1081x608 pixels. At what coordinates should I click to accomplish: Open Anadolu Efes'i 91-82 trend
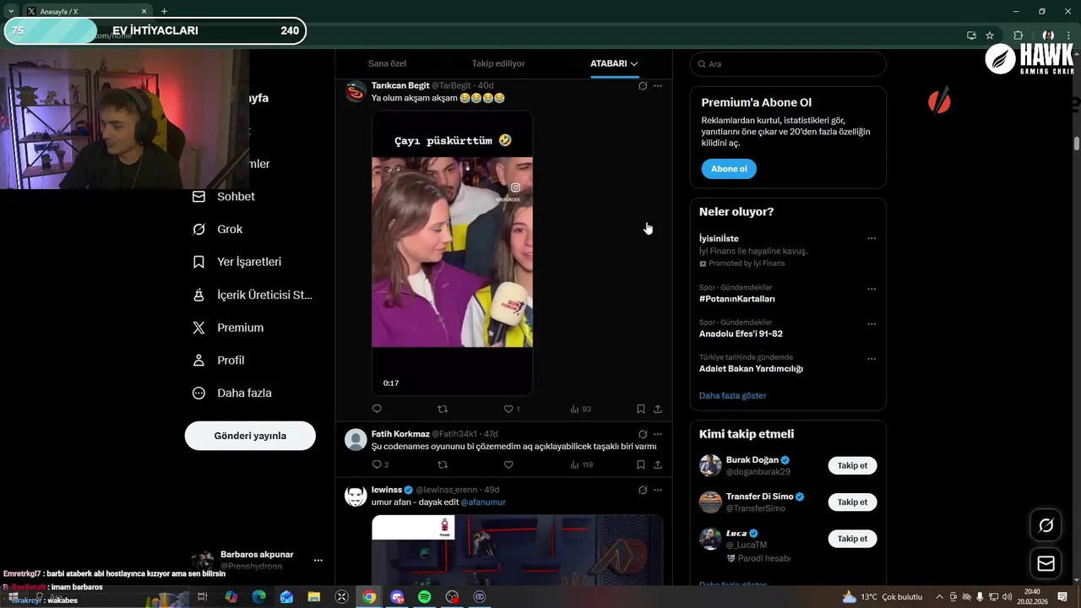(741, 334)
